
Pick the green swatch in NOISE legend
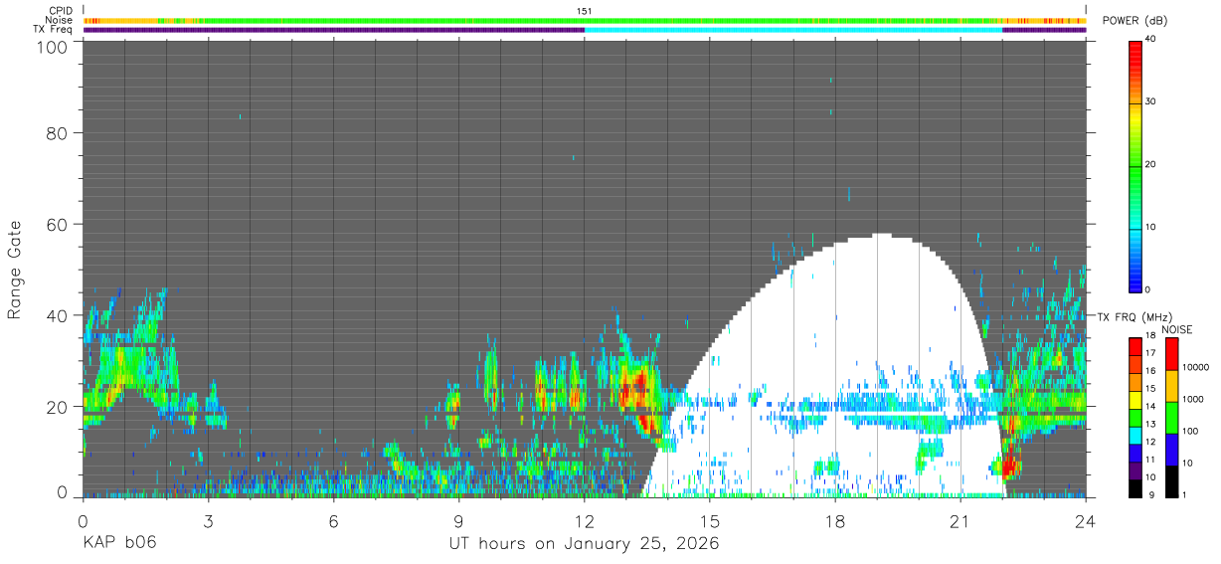point(1171,418)
